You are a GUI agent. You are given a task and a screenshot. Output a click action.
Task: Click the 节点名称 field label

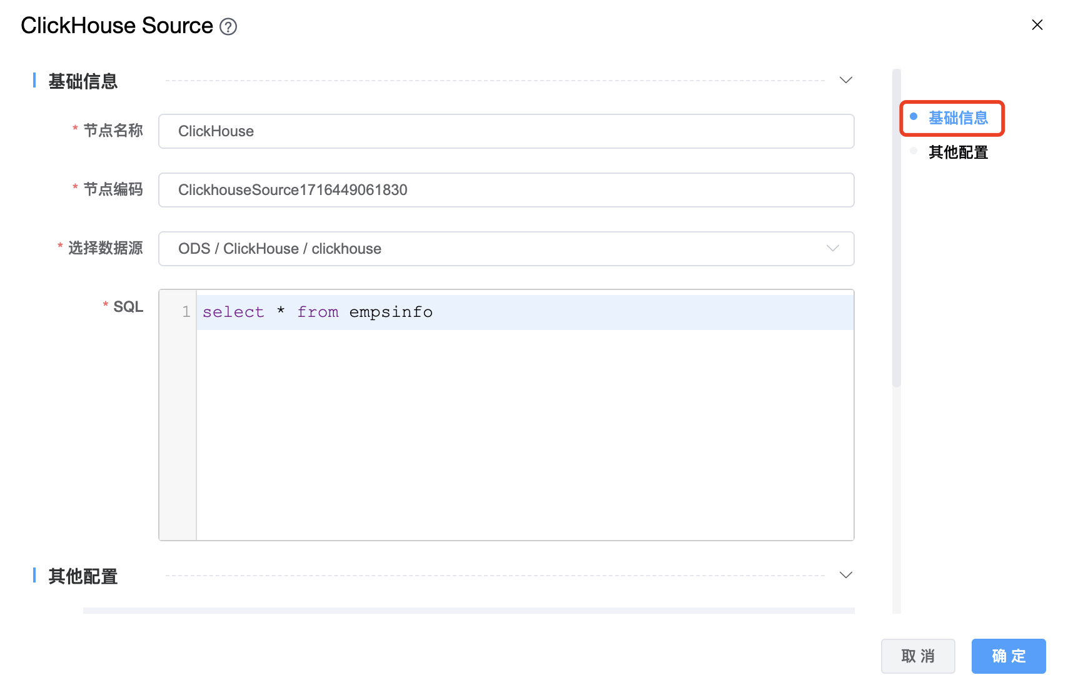click(113, 131)
